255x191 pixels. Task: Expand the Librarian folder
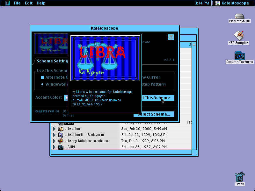[54, 129]
